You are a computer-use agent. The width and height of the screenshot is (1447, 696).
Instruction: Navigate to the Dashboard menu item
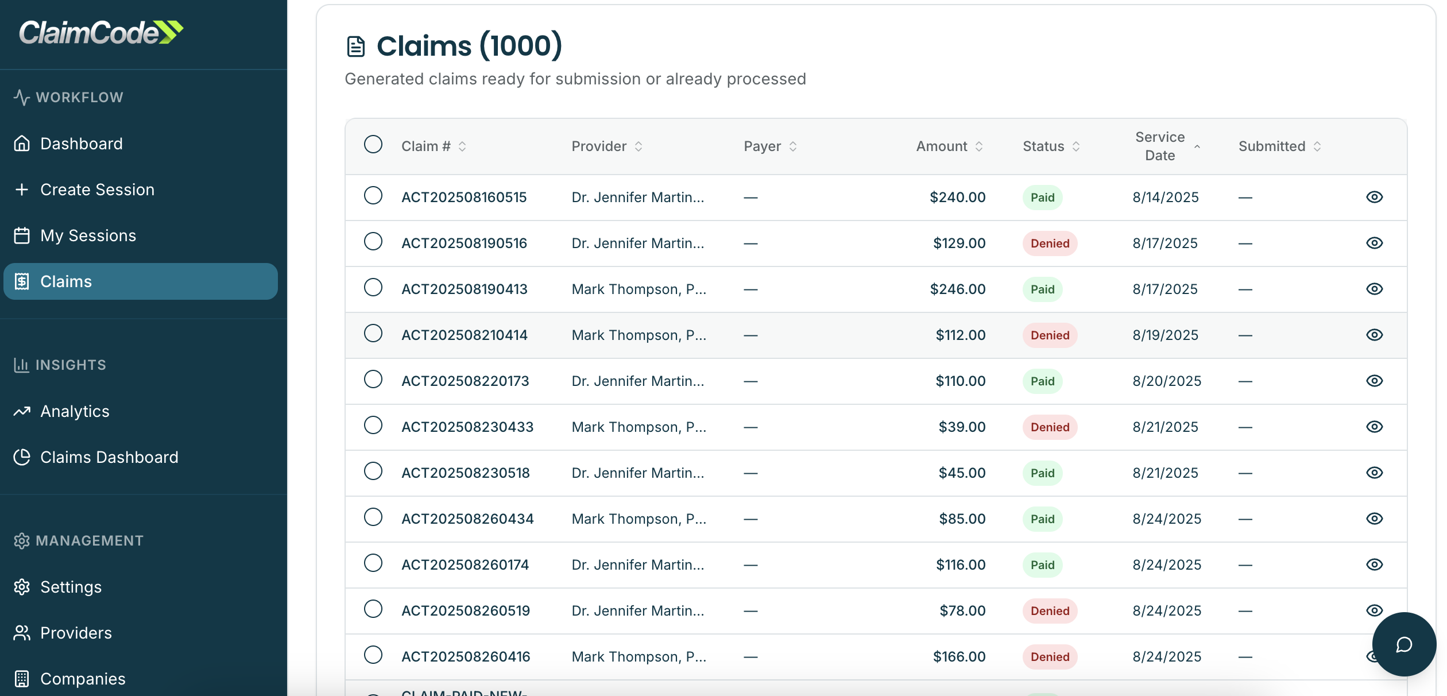[x=81, y=144]
